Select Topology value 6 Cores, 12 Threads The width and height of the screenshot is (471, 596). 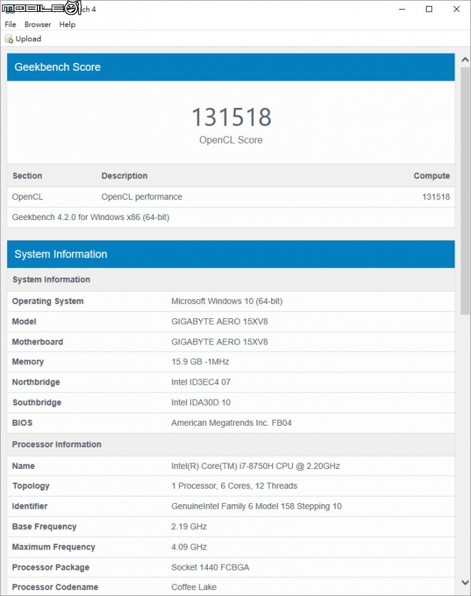234,486
